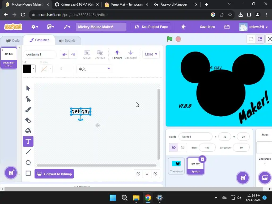
Task: Open the tmbws71j account menu
Action: click(x=253, y=27)
